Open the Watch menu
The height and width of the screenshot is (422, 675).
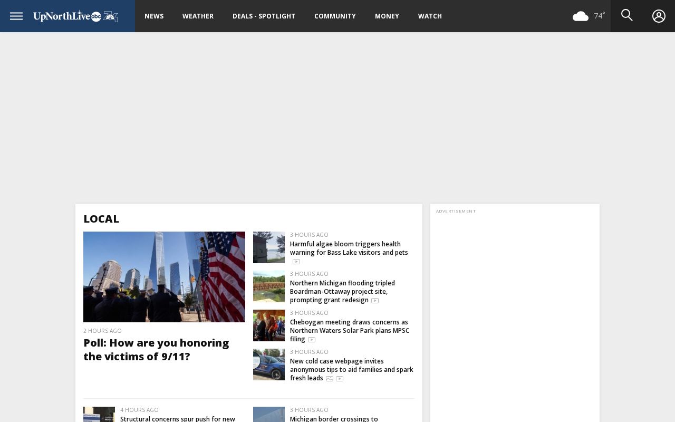tap(430, 16)
